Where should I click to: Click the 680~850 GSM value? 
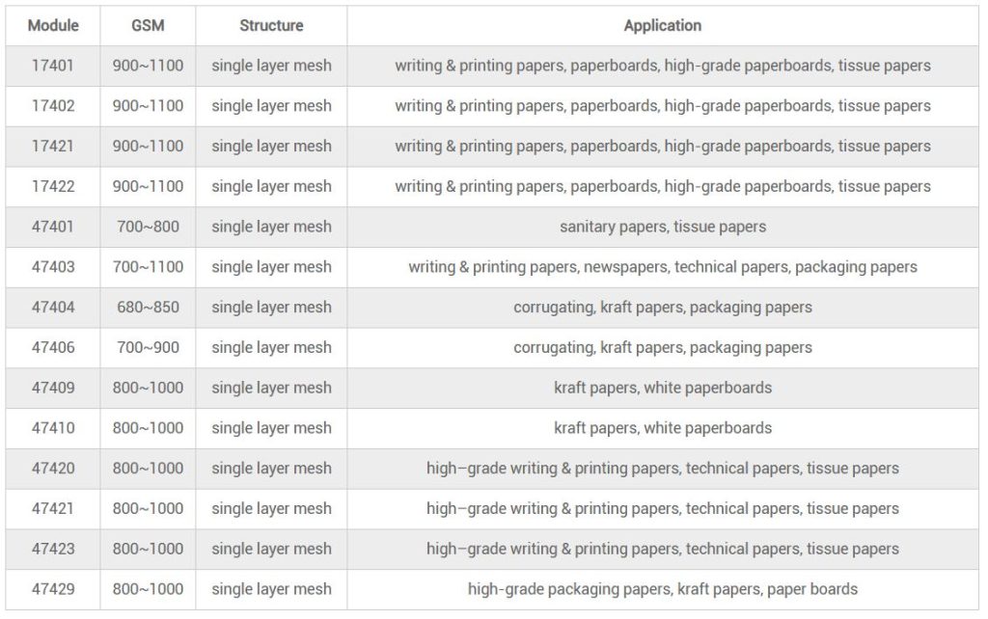pyautogui.click(x=147, y=308)
